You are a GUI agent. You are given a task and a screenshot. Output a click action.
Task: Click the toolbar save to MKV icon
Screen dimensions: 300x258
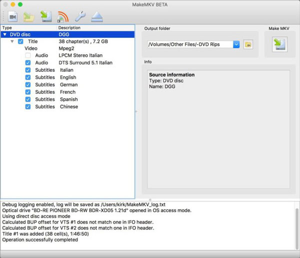coord(46,16)
